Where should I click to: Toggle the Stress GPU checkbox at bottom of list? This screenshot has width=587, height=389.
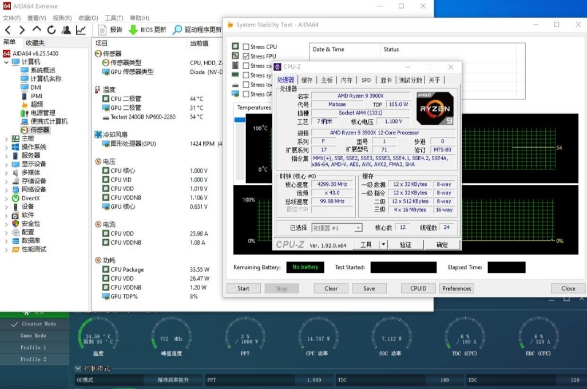pos(246,94)
